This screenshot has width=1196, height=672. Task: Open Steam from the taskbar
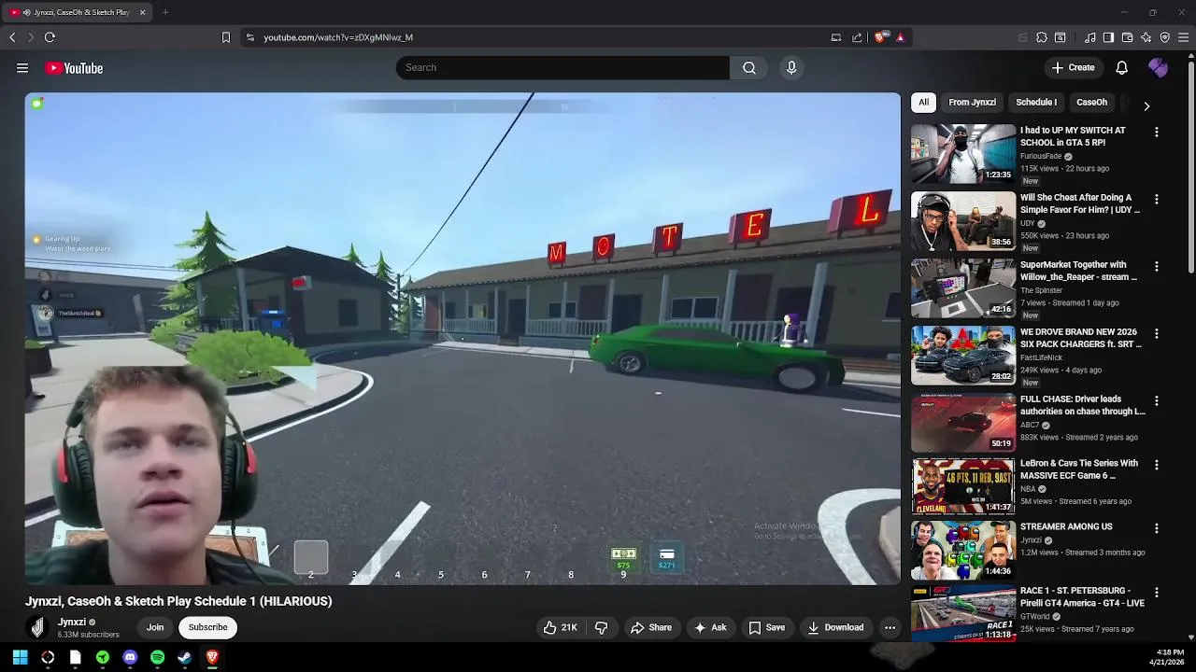click(x=185, y=657)
